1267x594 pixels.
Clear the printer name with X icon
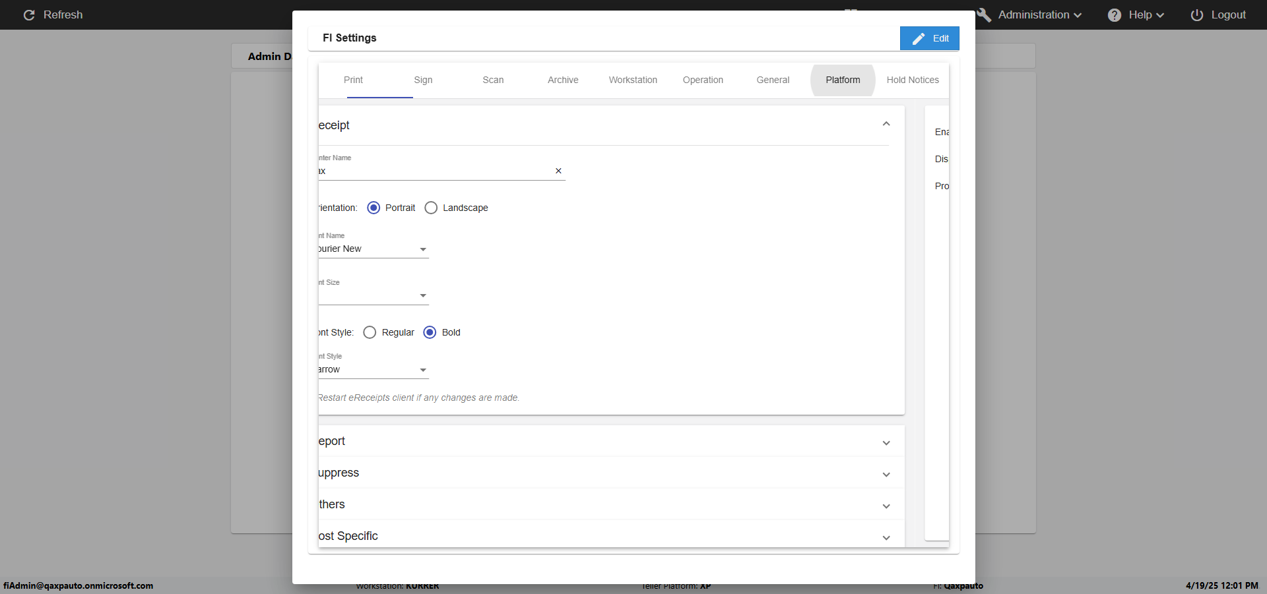558,171
